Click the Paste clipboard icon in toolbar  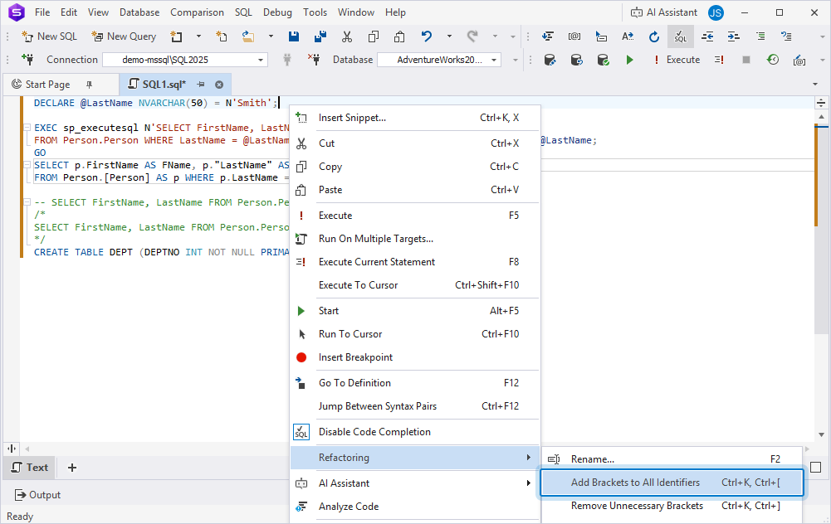[x=399, y=36]
